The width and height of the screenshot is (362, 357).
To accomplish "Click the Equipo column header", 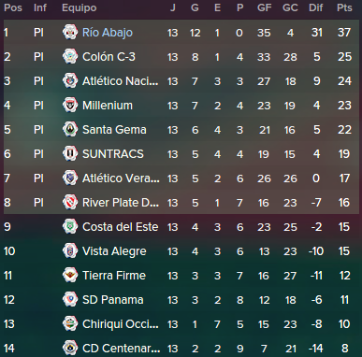I will (80, 7).
